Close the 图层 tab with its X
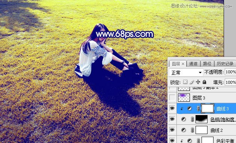The image size is (236, 143). point(183,64)
